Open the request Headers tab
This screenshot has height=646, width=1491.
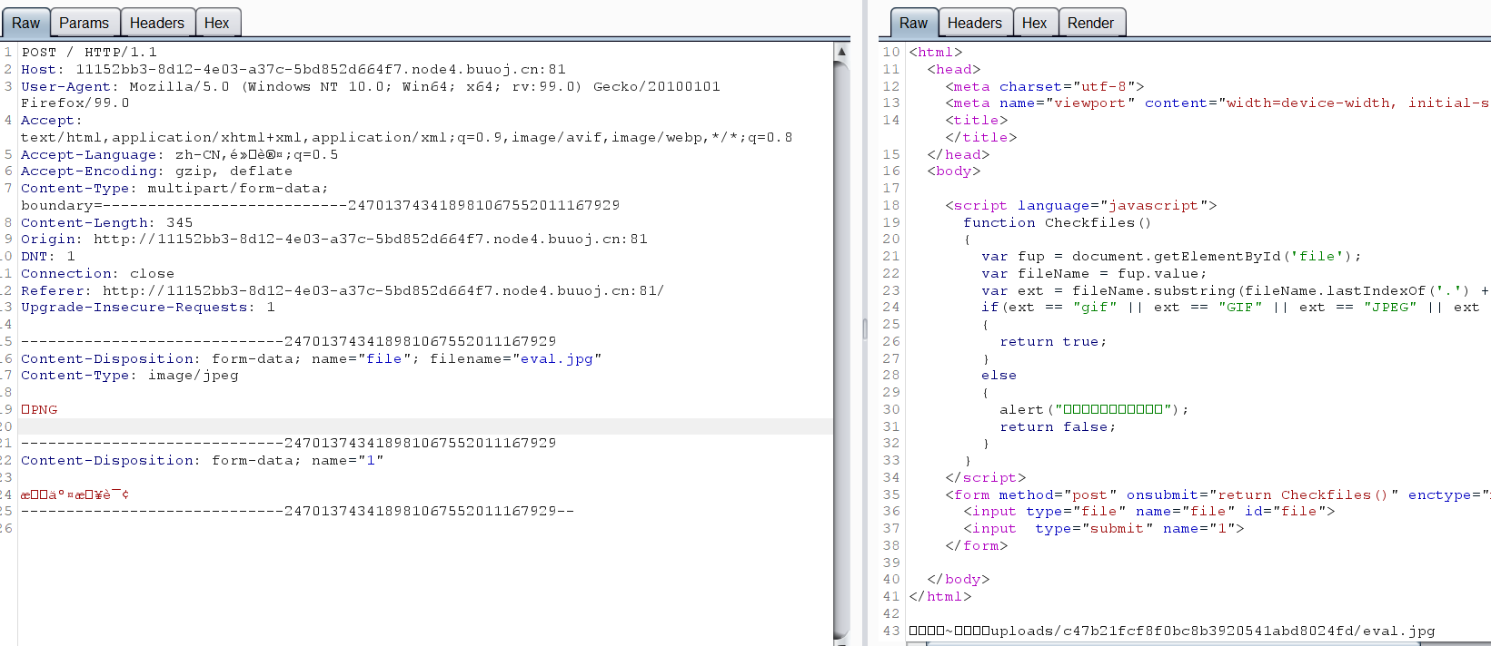(x=156, y=23)
